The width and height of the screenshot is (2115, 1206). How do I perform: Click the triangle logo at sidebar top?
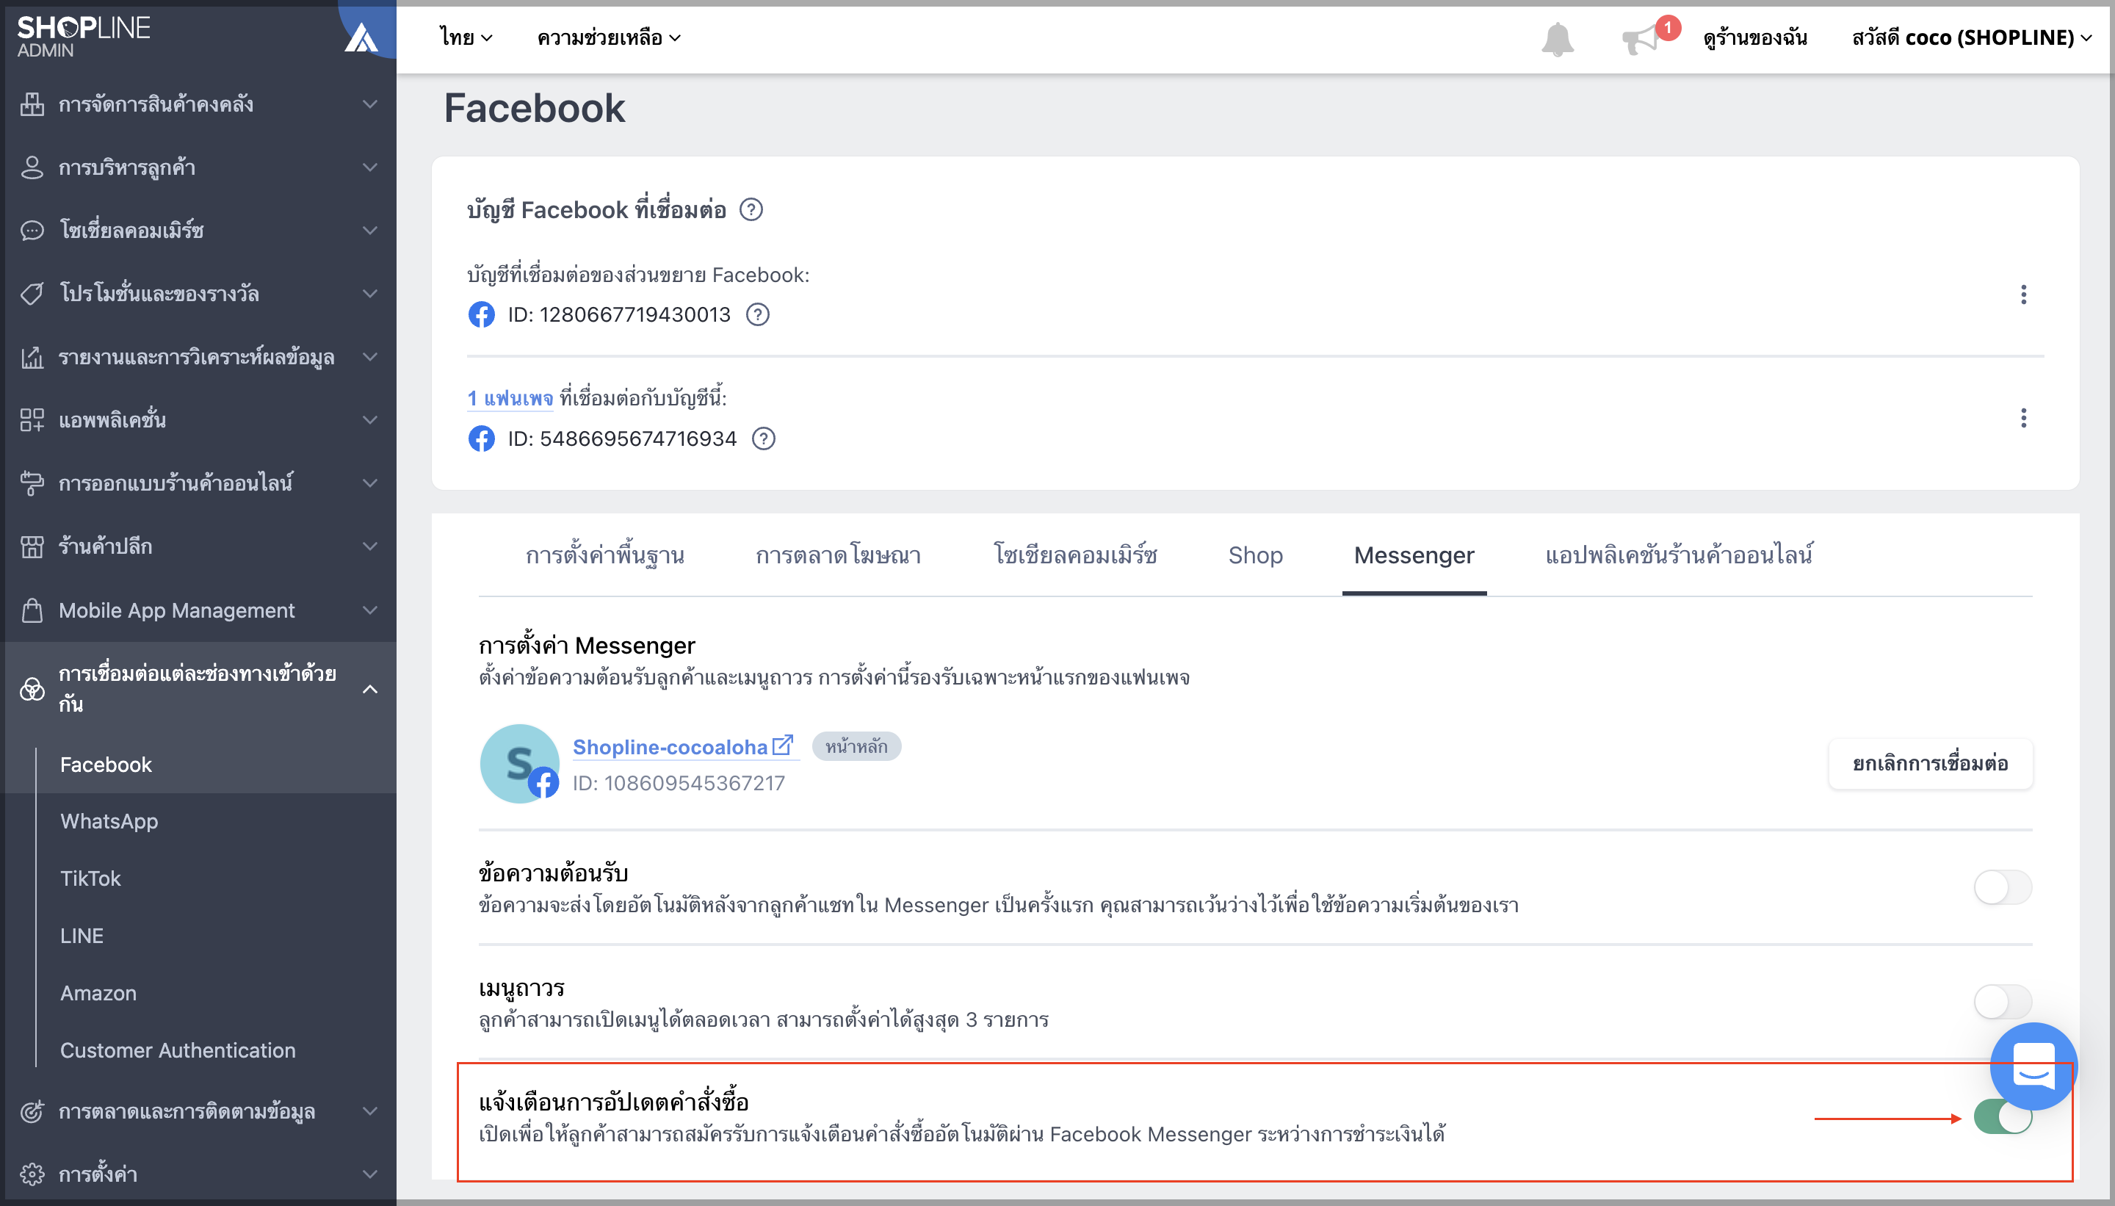pos(361,37)
